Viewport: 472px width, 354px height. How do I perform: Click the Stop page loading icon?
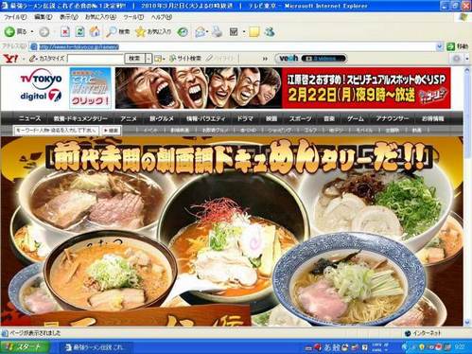point(65,31)
